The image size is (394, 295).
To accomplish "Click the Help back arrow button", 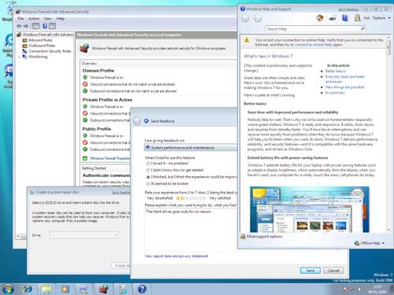I will point(245,18).
